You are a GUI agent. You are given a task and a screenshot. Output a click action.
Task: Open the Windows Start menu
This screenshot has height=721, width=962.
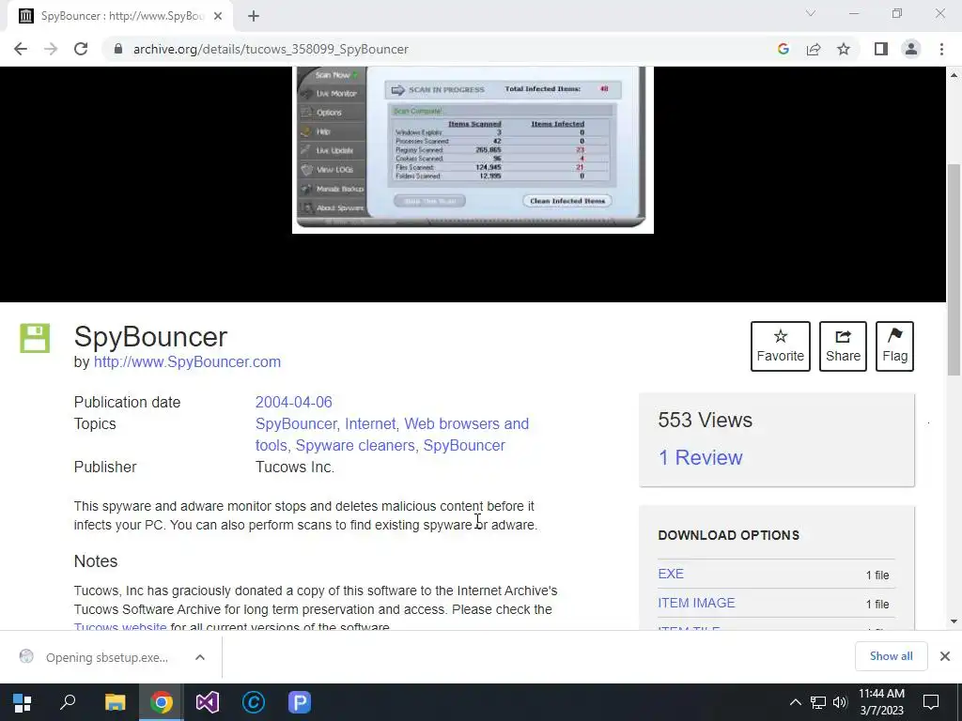(23, 702)
